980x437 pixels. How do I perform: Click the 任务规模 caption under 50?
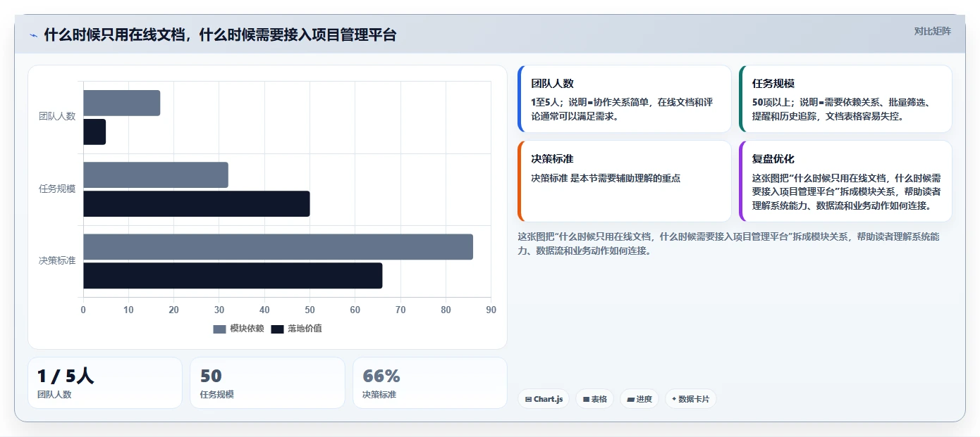(x=217, y=395)
